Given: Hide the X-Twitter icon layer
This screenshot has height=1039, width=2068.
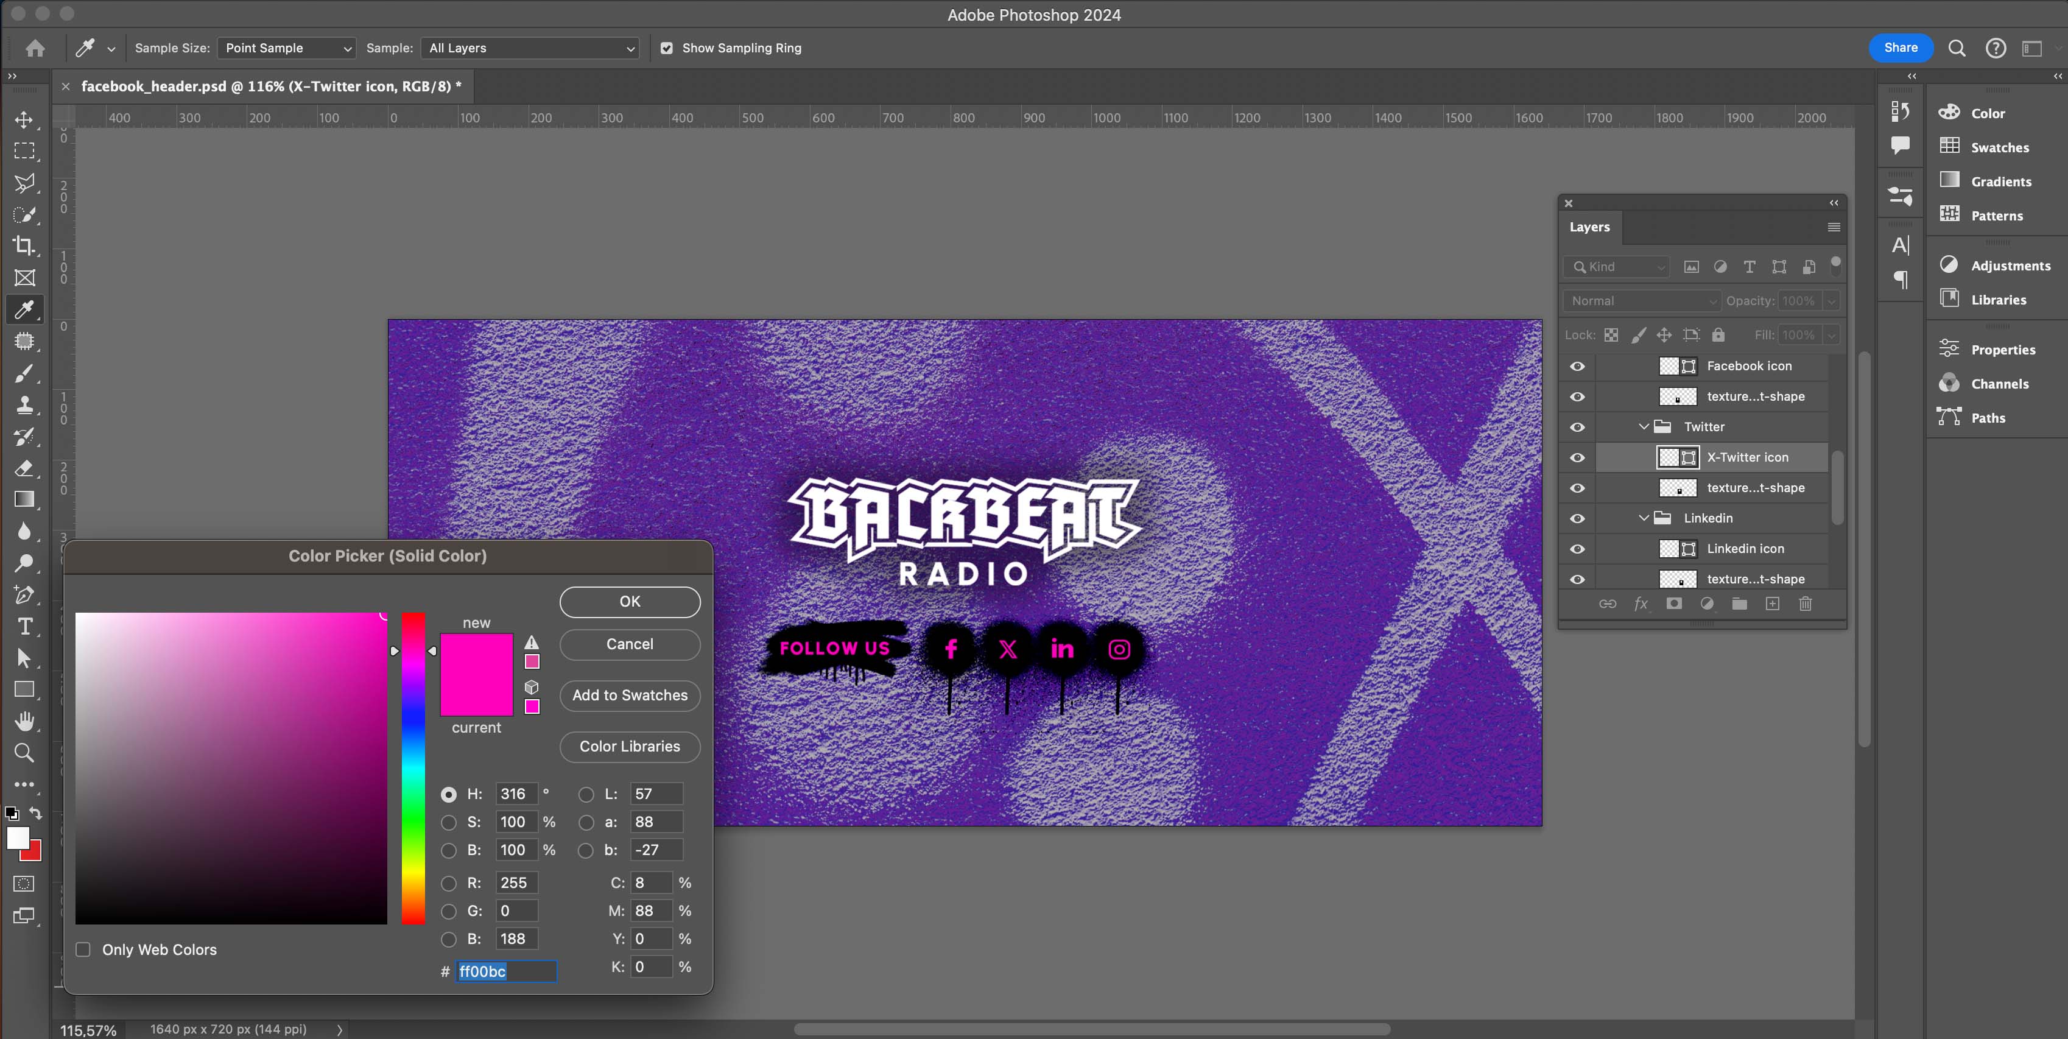Looking at the screenshot, I should coord(1577,457).
